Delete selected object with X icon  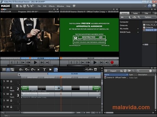(x=38, y=70)
